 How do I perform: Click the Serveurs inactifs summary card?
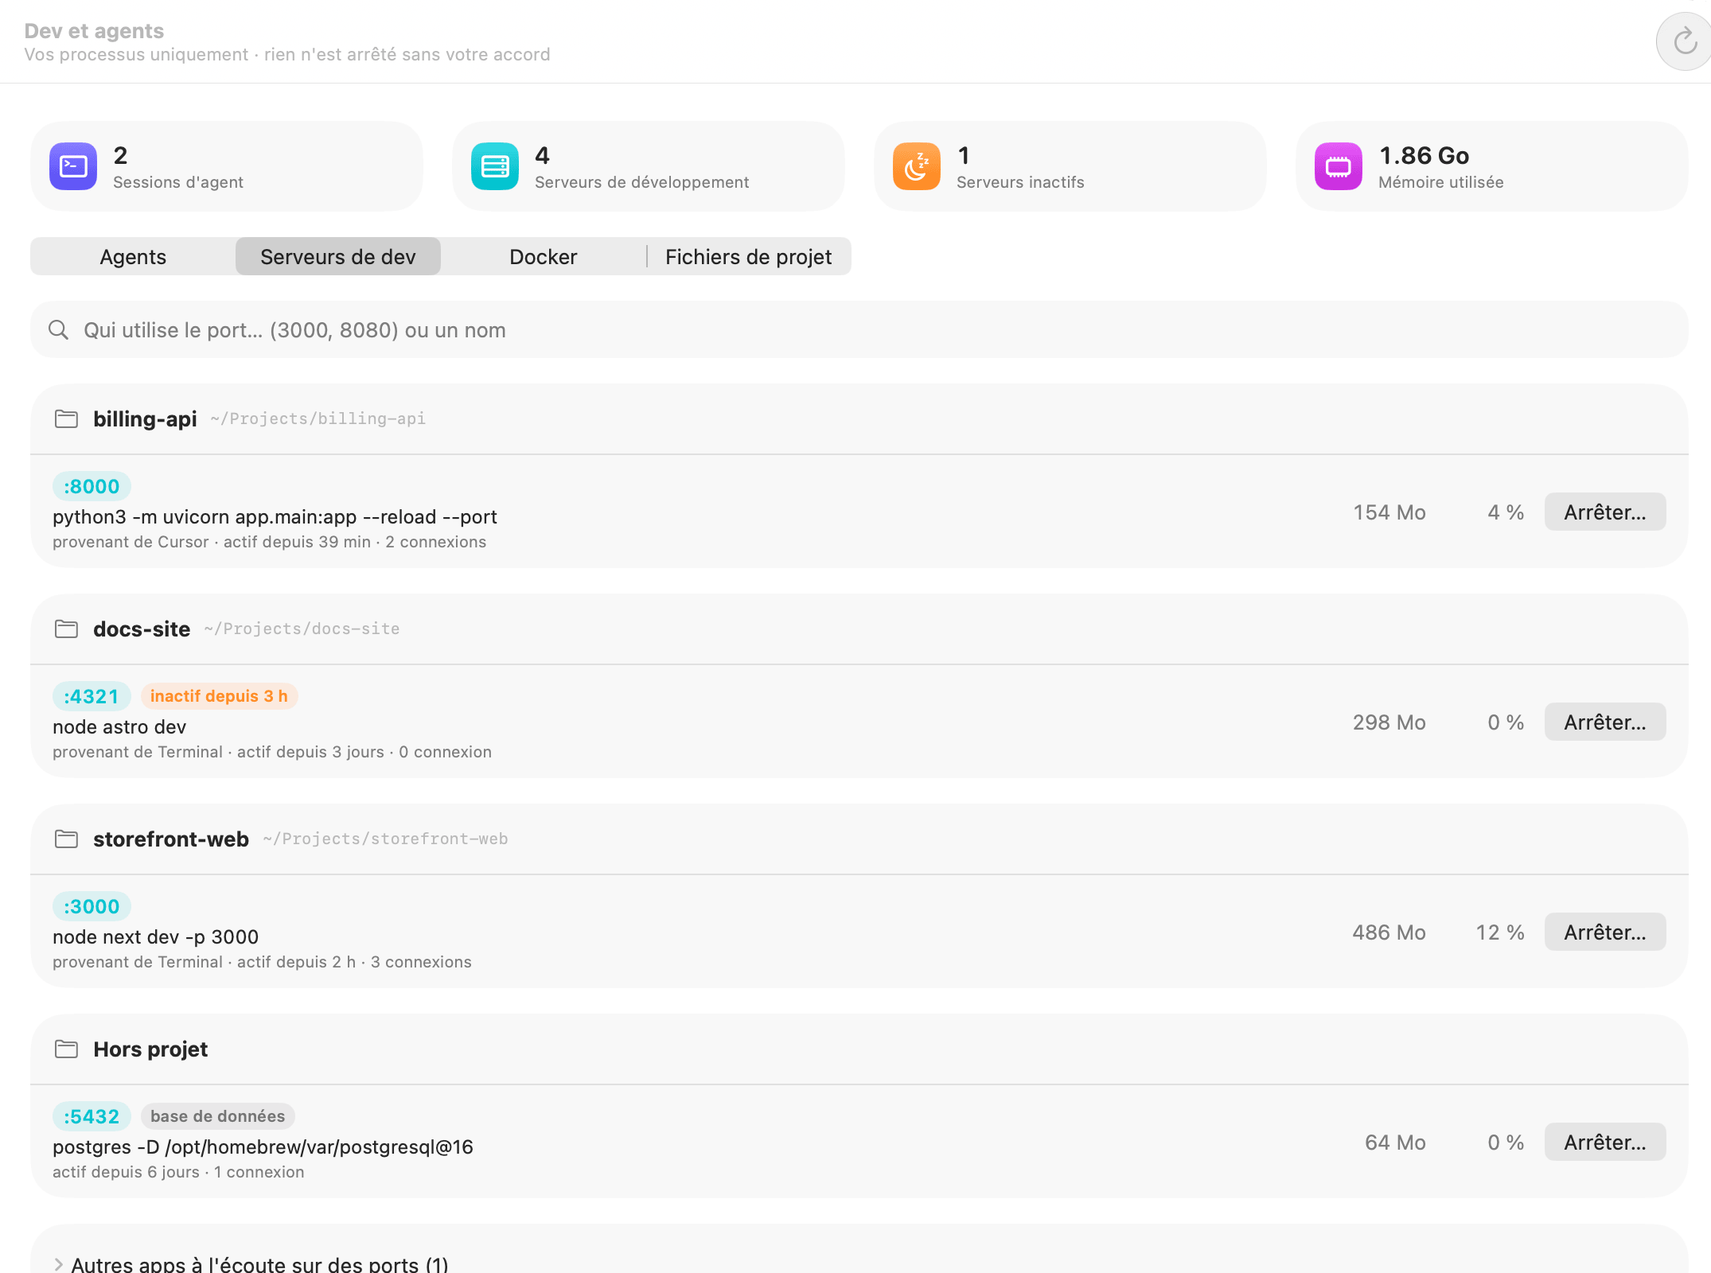1070,166
